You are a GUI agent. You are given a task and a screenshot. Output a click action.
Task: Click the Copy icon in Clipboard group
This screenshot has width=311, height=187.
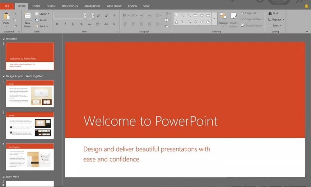(15, 20)
